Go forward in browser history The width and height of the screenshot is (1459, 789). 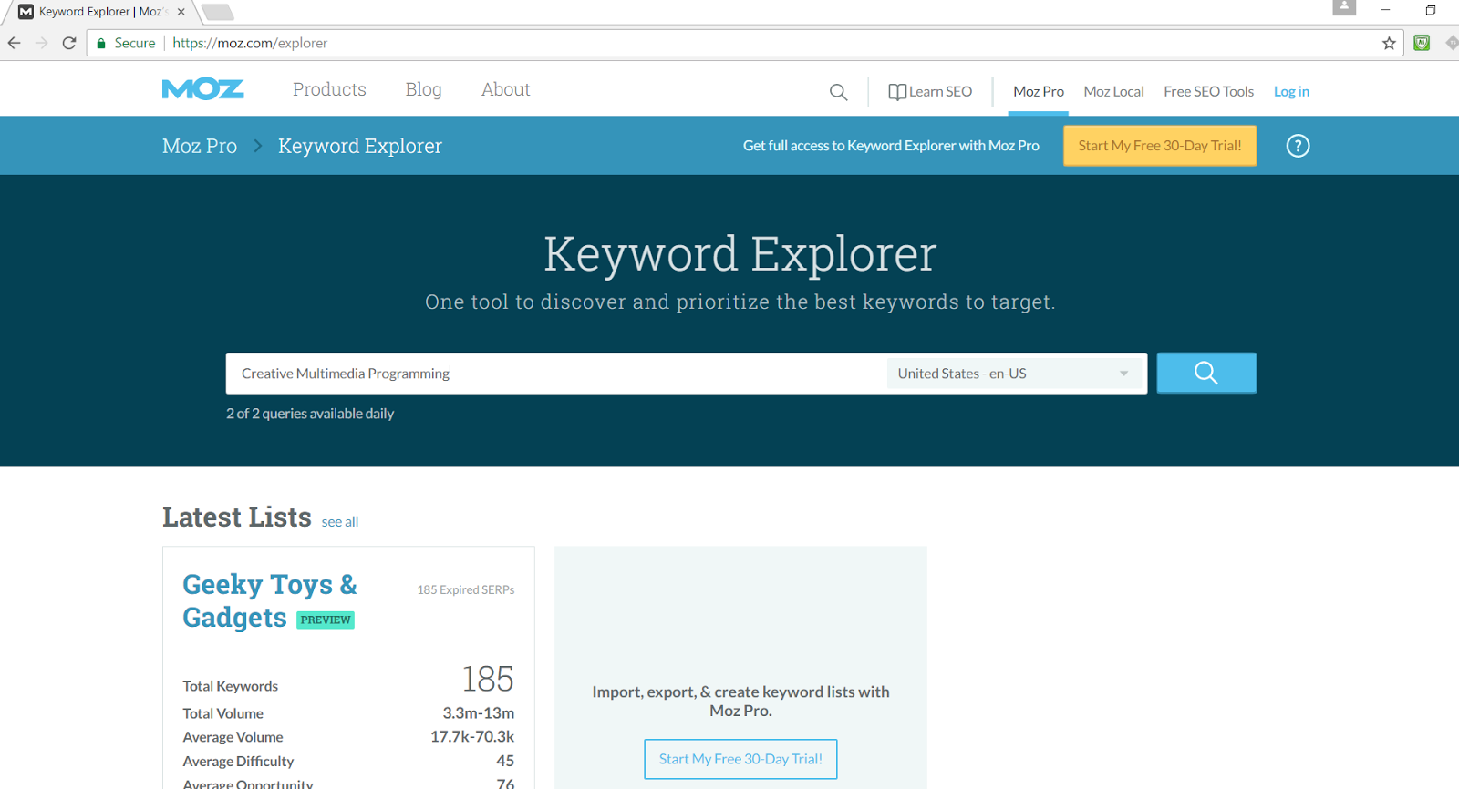tap(42, 43)
